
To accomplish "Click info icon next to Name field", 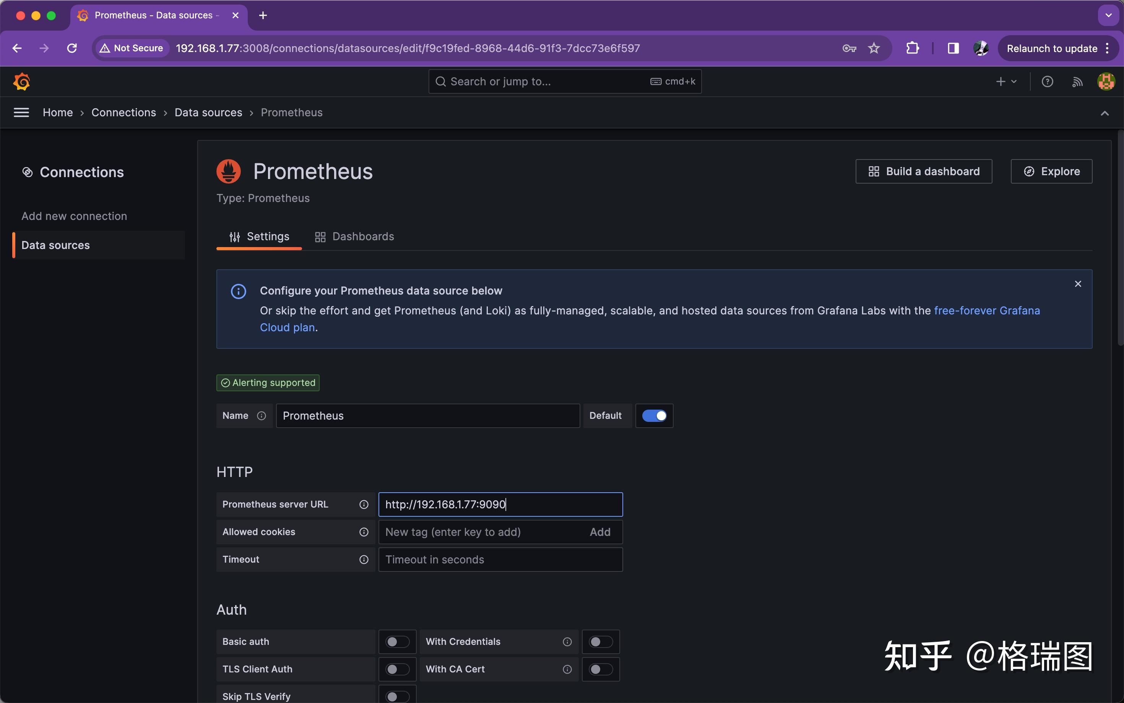I will (x=262, y=416).
